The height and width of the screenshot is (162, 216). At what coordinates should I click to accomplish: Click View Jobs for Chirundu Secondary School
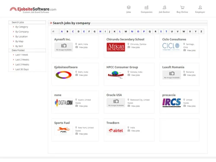coord(135,47)
